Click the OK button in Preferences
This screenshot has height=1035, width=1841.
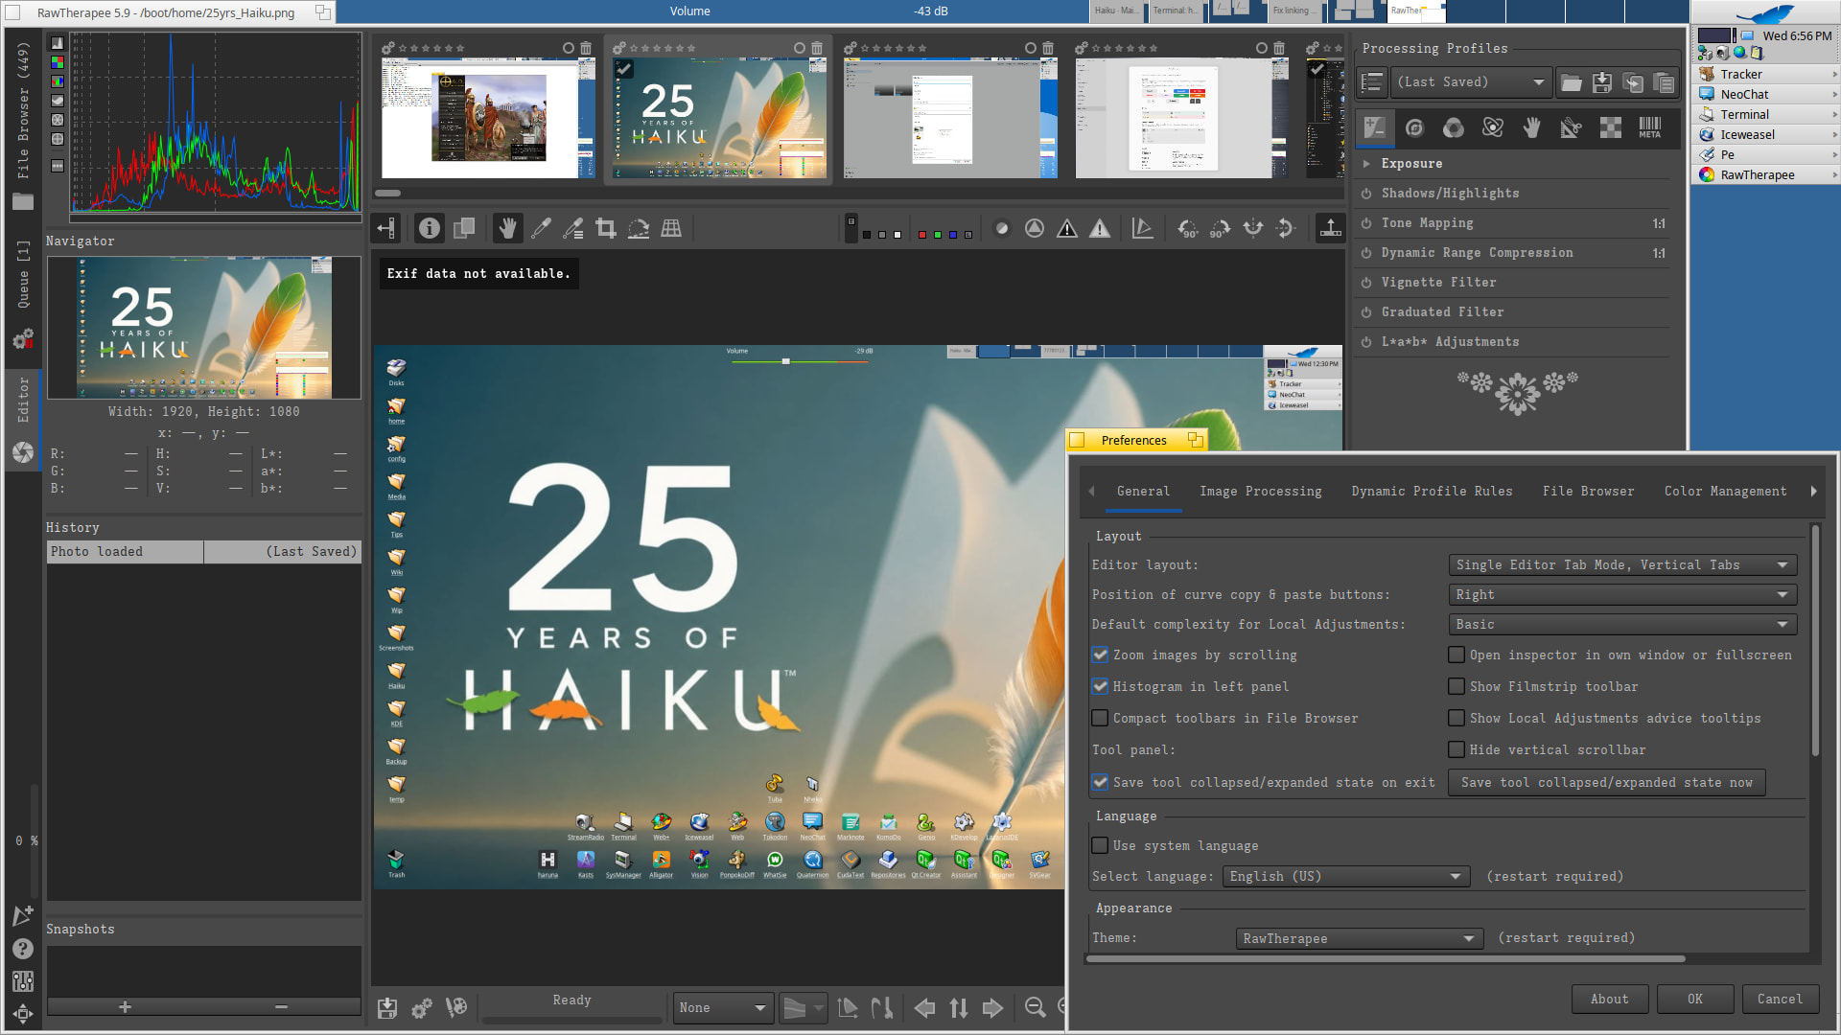(x=1694, y=1000)
